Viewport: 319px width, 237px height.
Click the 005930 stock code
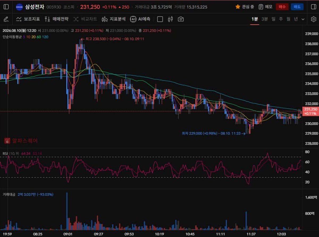click(54, 7)
